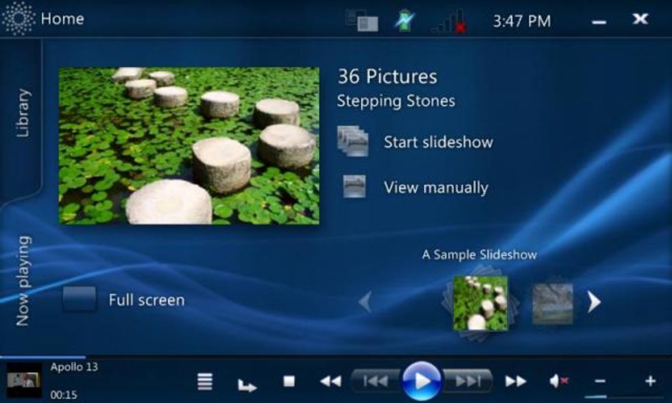Image resolution: width=672 pixels, height=403 pixels.
Task: Fast forward the current media
Action: 516,381
